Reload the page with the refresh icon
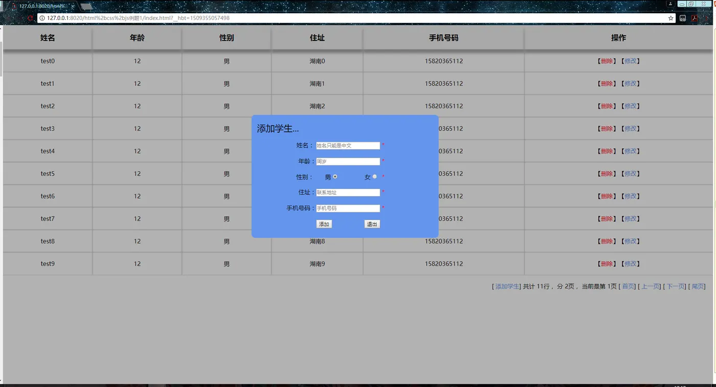Viewport: 716px width, 387px height. coord(30,18)
